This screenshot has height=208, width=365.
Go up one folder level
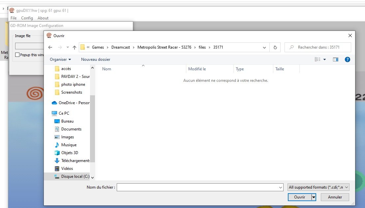click(x=75, y=47)
